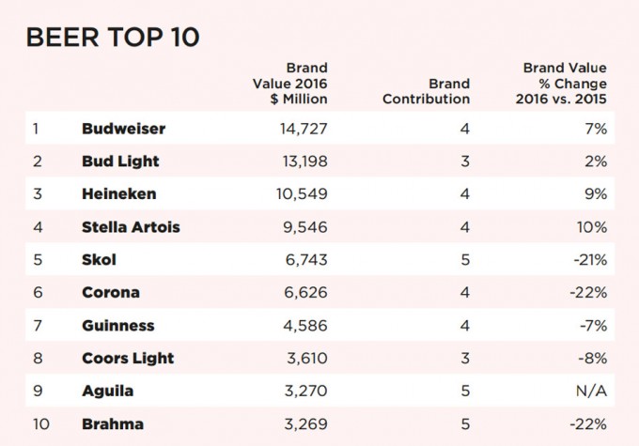Click the Stella Artois brand name
This screenshot has height=446, width=639.
(131, 227)
